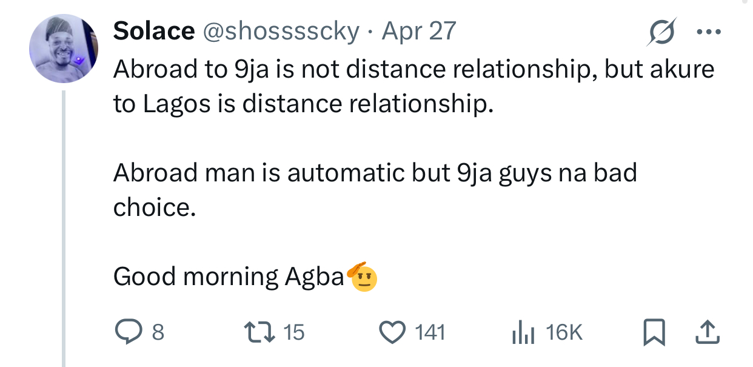
Task: Click the 16K views count
Action: [x=564, y=332]
